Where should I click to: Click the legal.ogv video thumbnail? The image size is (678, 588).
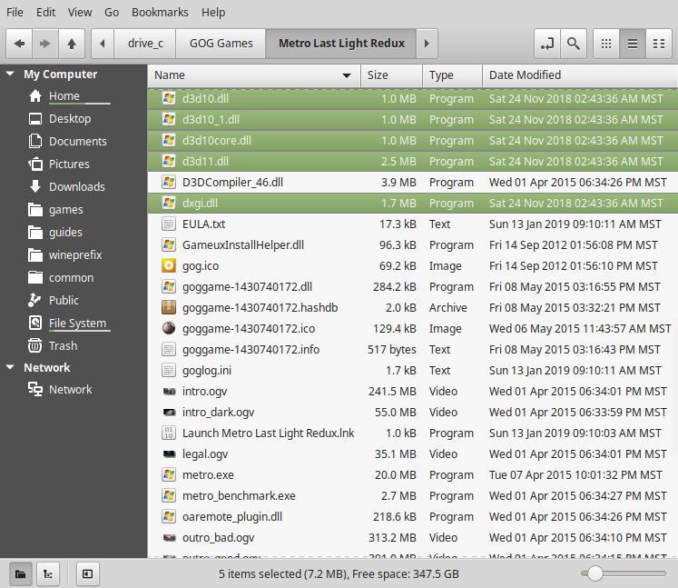169,454
